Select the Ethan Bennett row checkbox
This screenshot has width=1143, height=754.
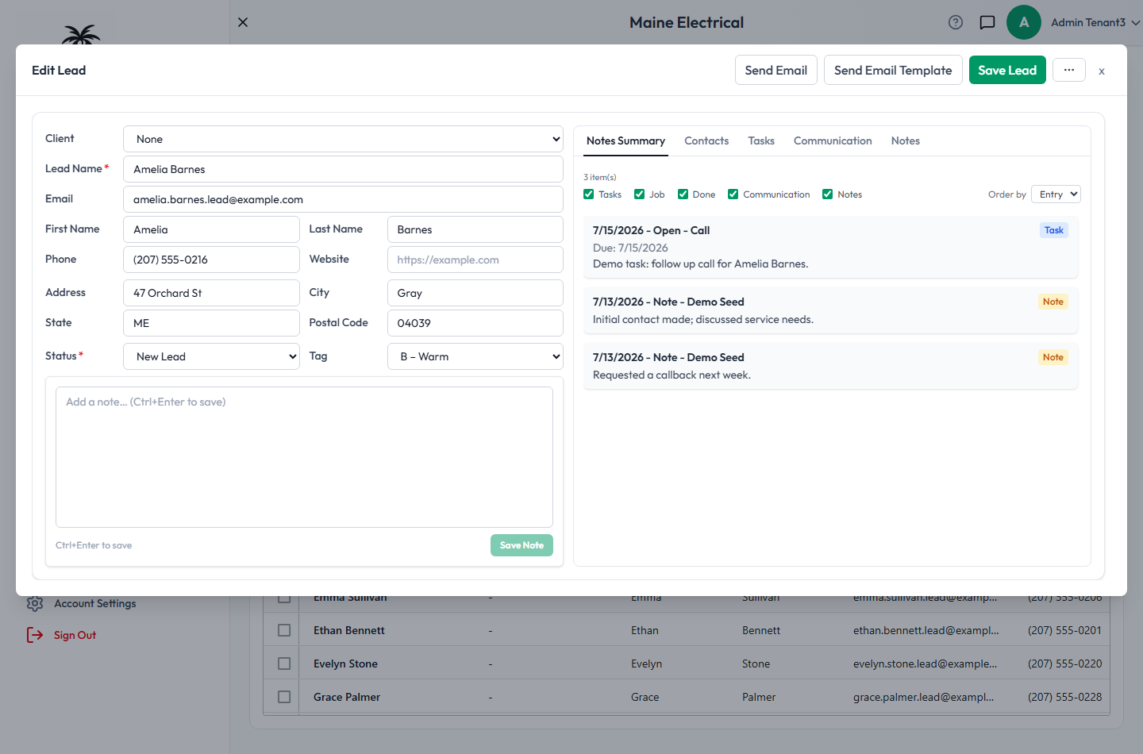pyautogui.click(x=284, y=630)
